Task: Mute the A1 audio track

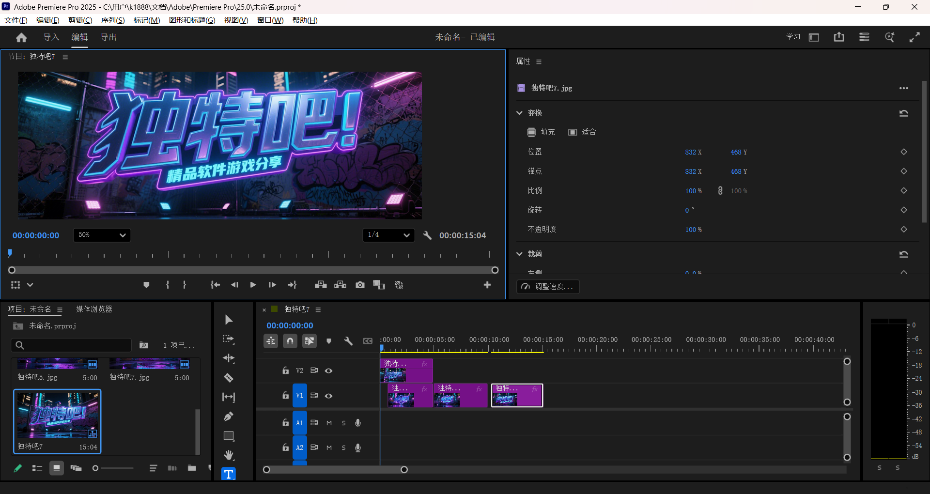Action: point(329,423)
